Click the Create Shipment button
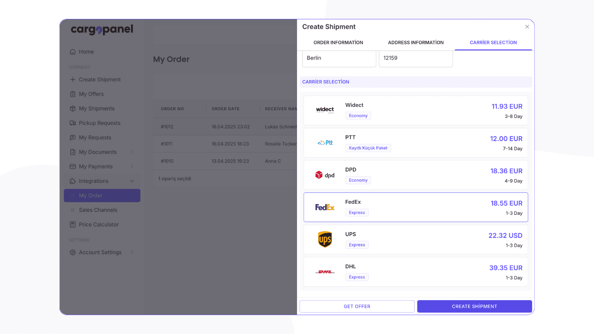The image size is (594, 334). click(474, 306)
